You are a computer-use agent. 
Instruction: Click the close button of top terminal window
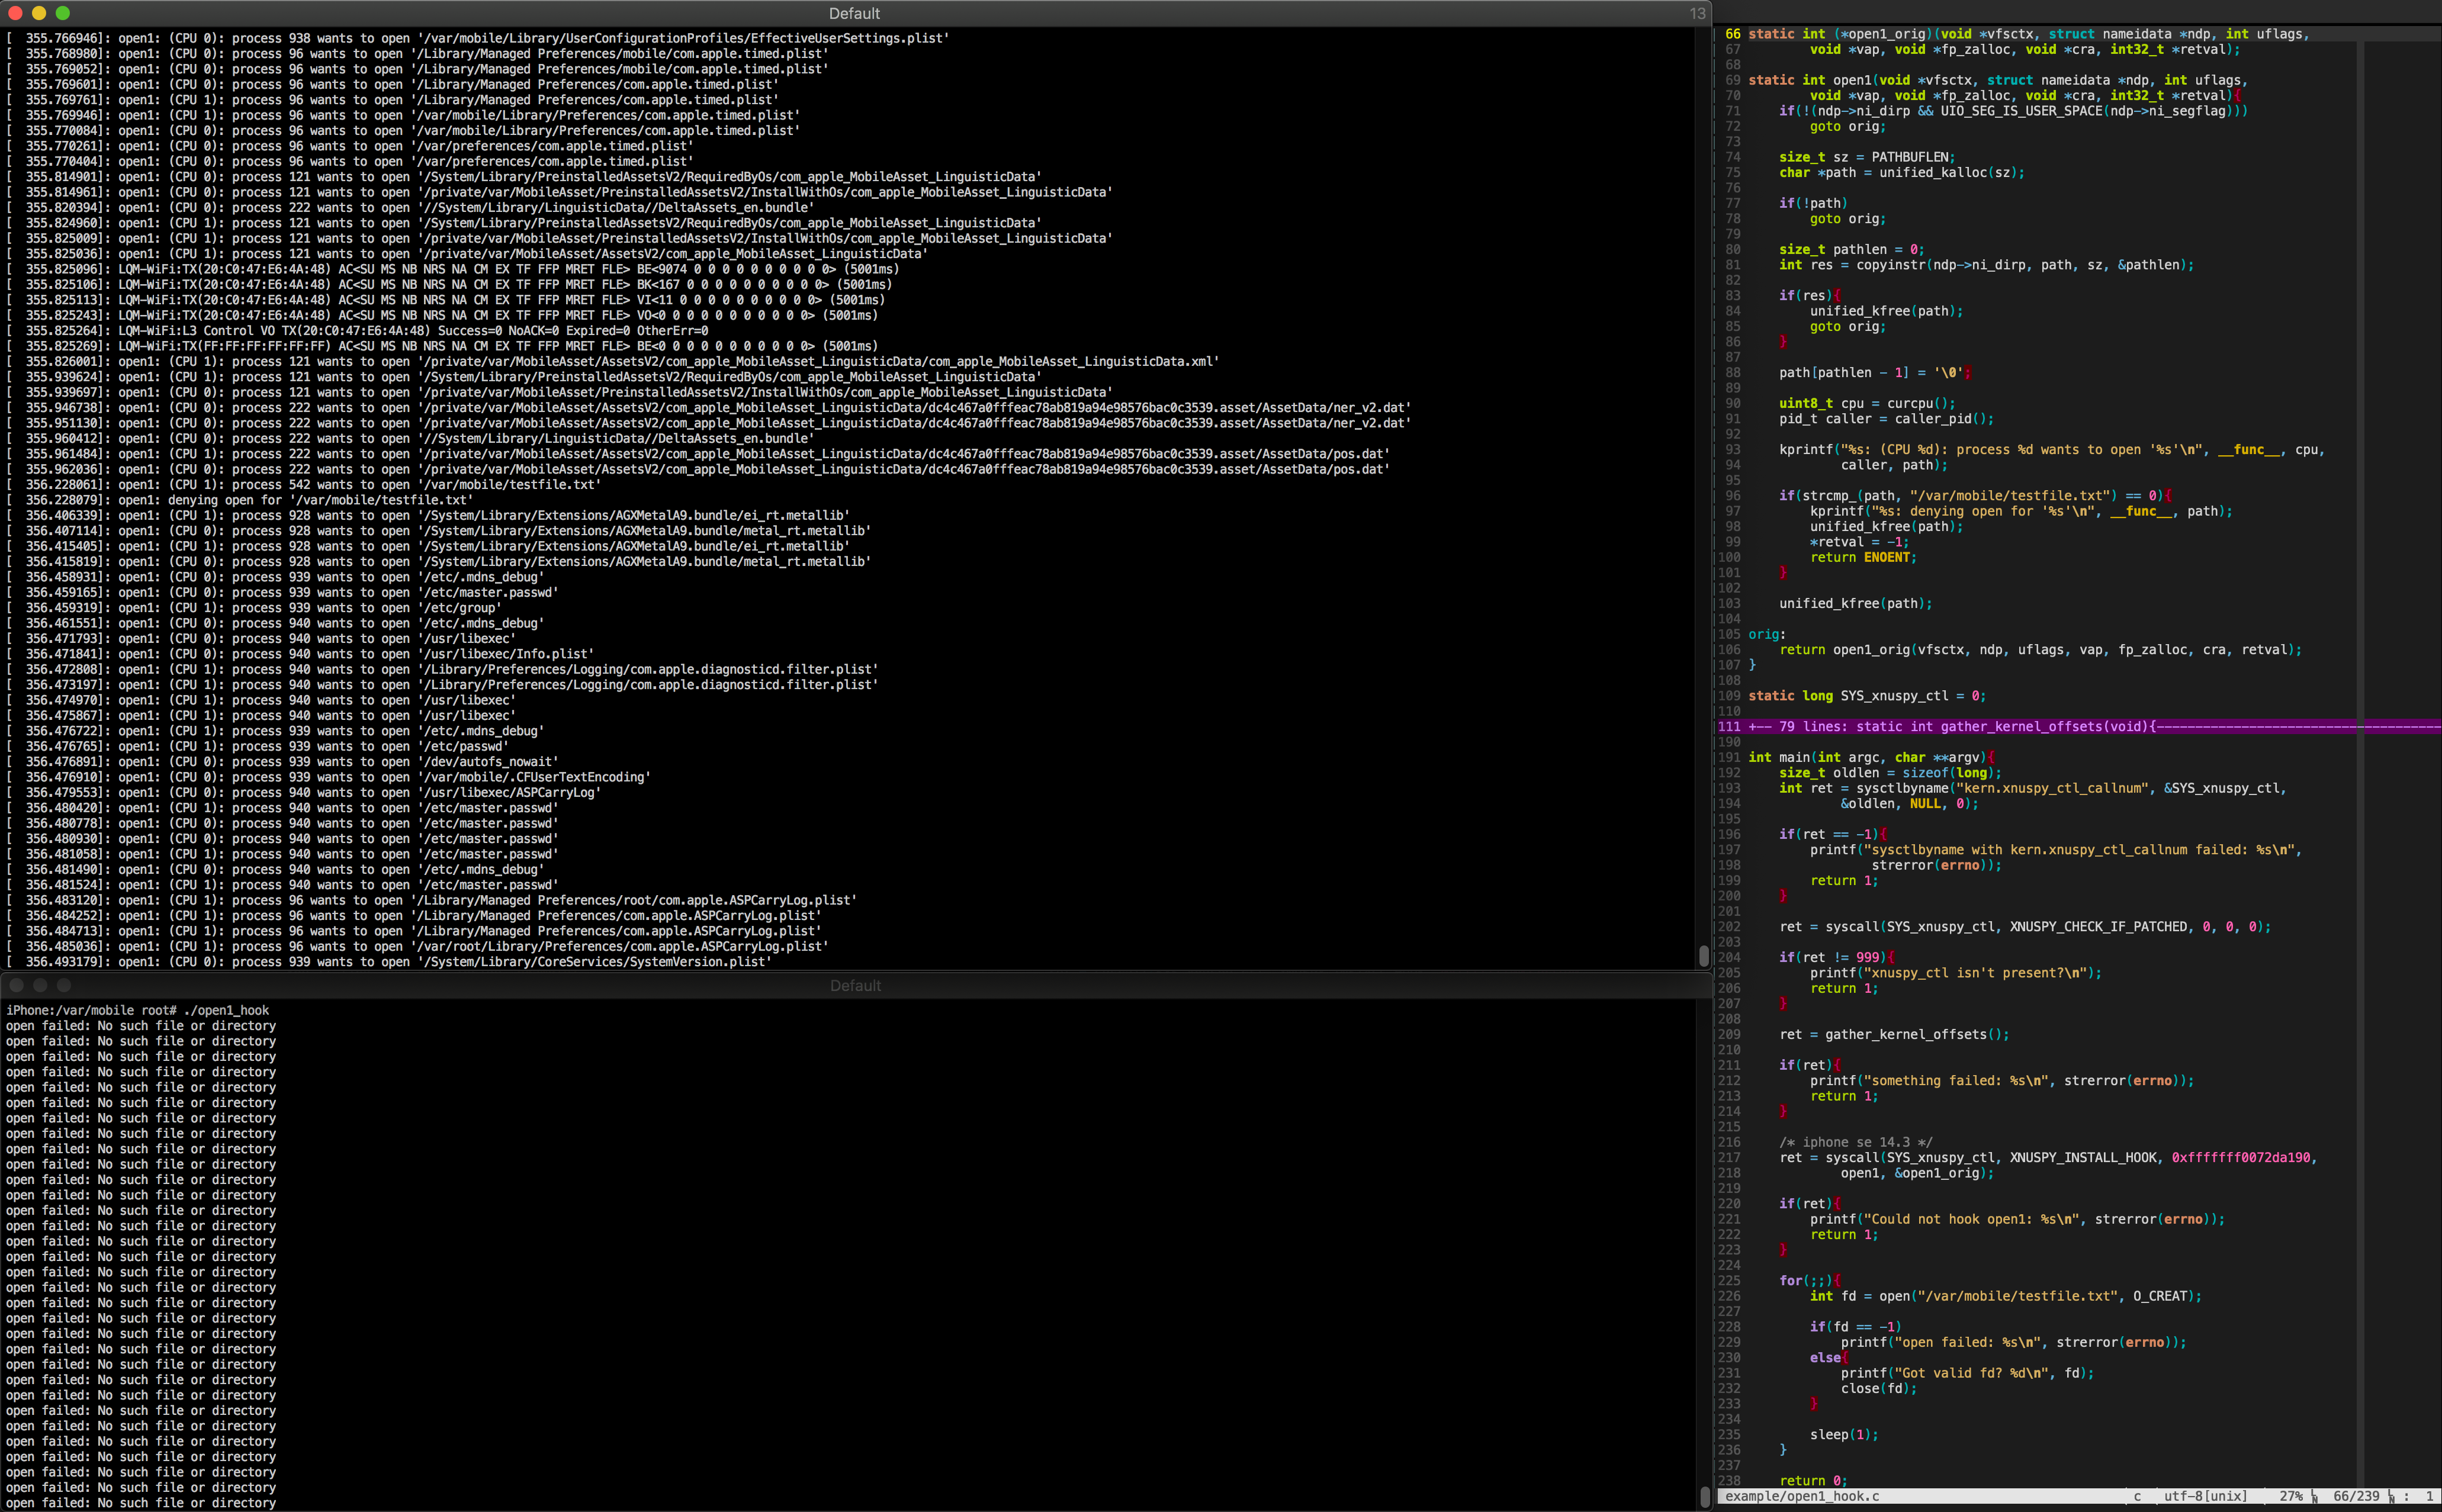[x=15, y=13]
